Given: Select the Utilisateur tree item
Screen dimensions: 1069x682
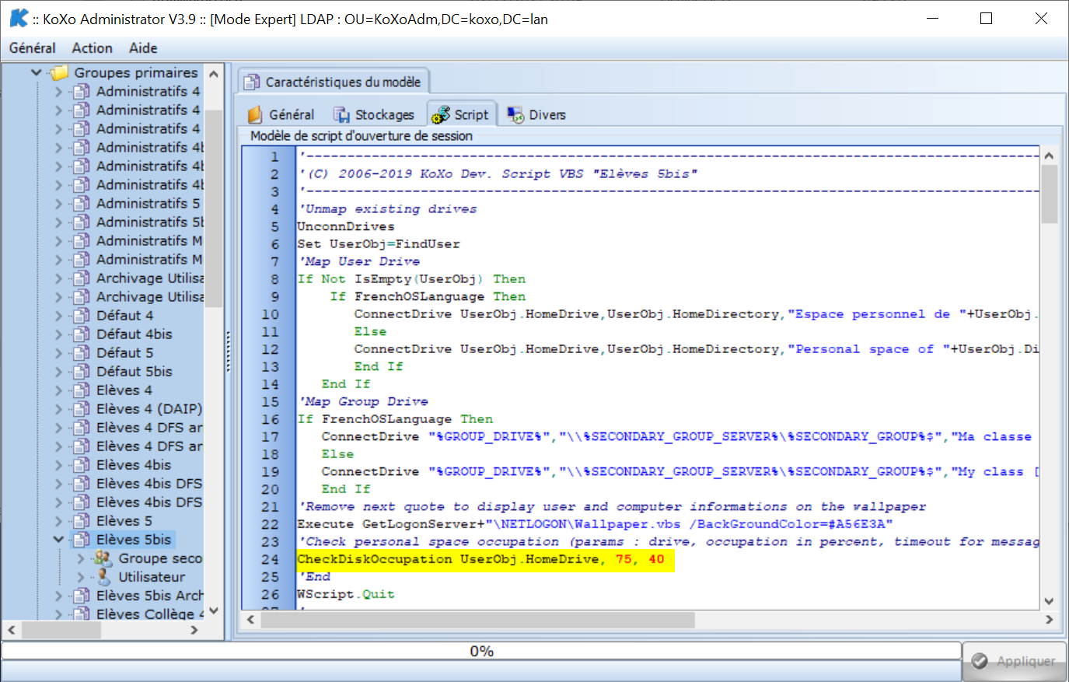Looking at the screenshot, I should [x=152, y=577].
